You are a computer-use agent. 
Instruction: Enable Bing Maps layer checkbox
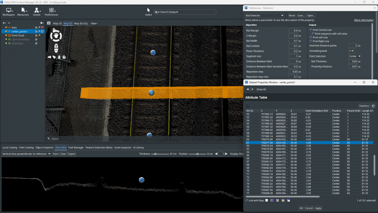6,43
